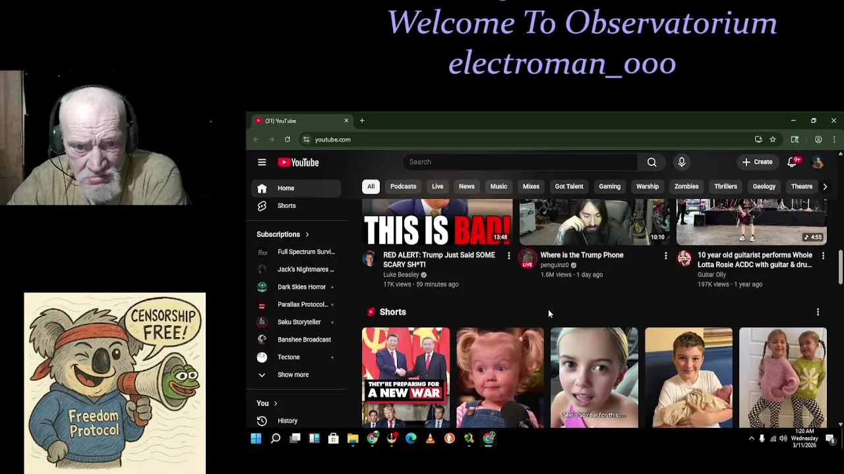Image resolution: width=844 pixels, height=474 pixels.
Task: Open Chrome side panel search icon
Action: (x=795, y=140)
